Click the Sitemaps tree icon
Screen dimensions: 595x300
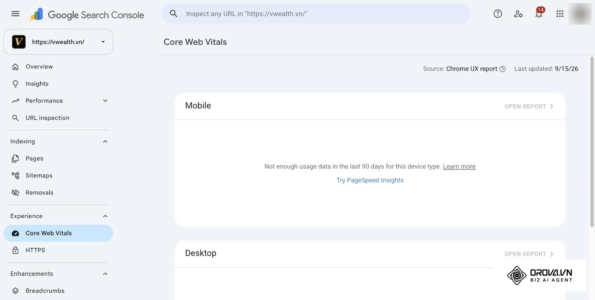(15, 175)
